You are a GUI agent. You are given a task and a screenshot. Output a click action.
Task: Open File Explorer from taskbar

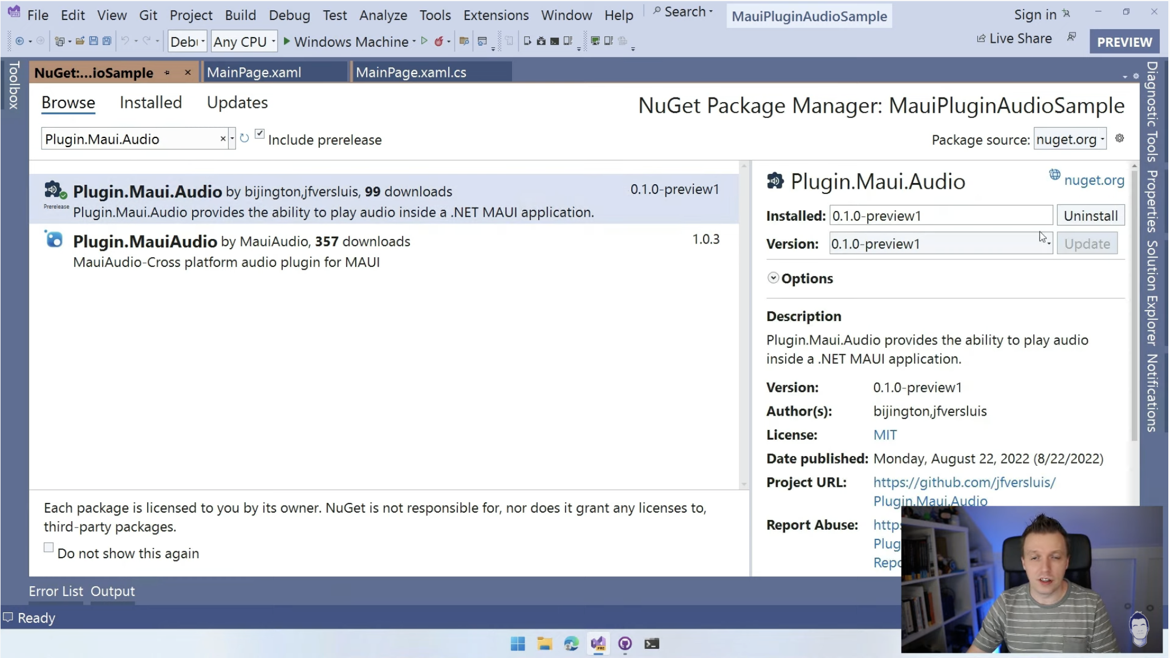pos(545,644)
